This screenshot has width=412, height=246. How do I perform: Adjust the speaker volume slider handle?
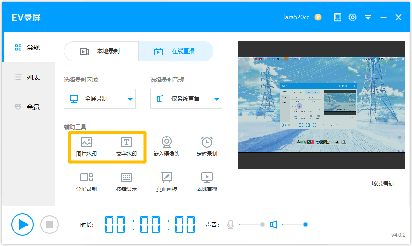coord(305,225)
